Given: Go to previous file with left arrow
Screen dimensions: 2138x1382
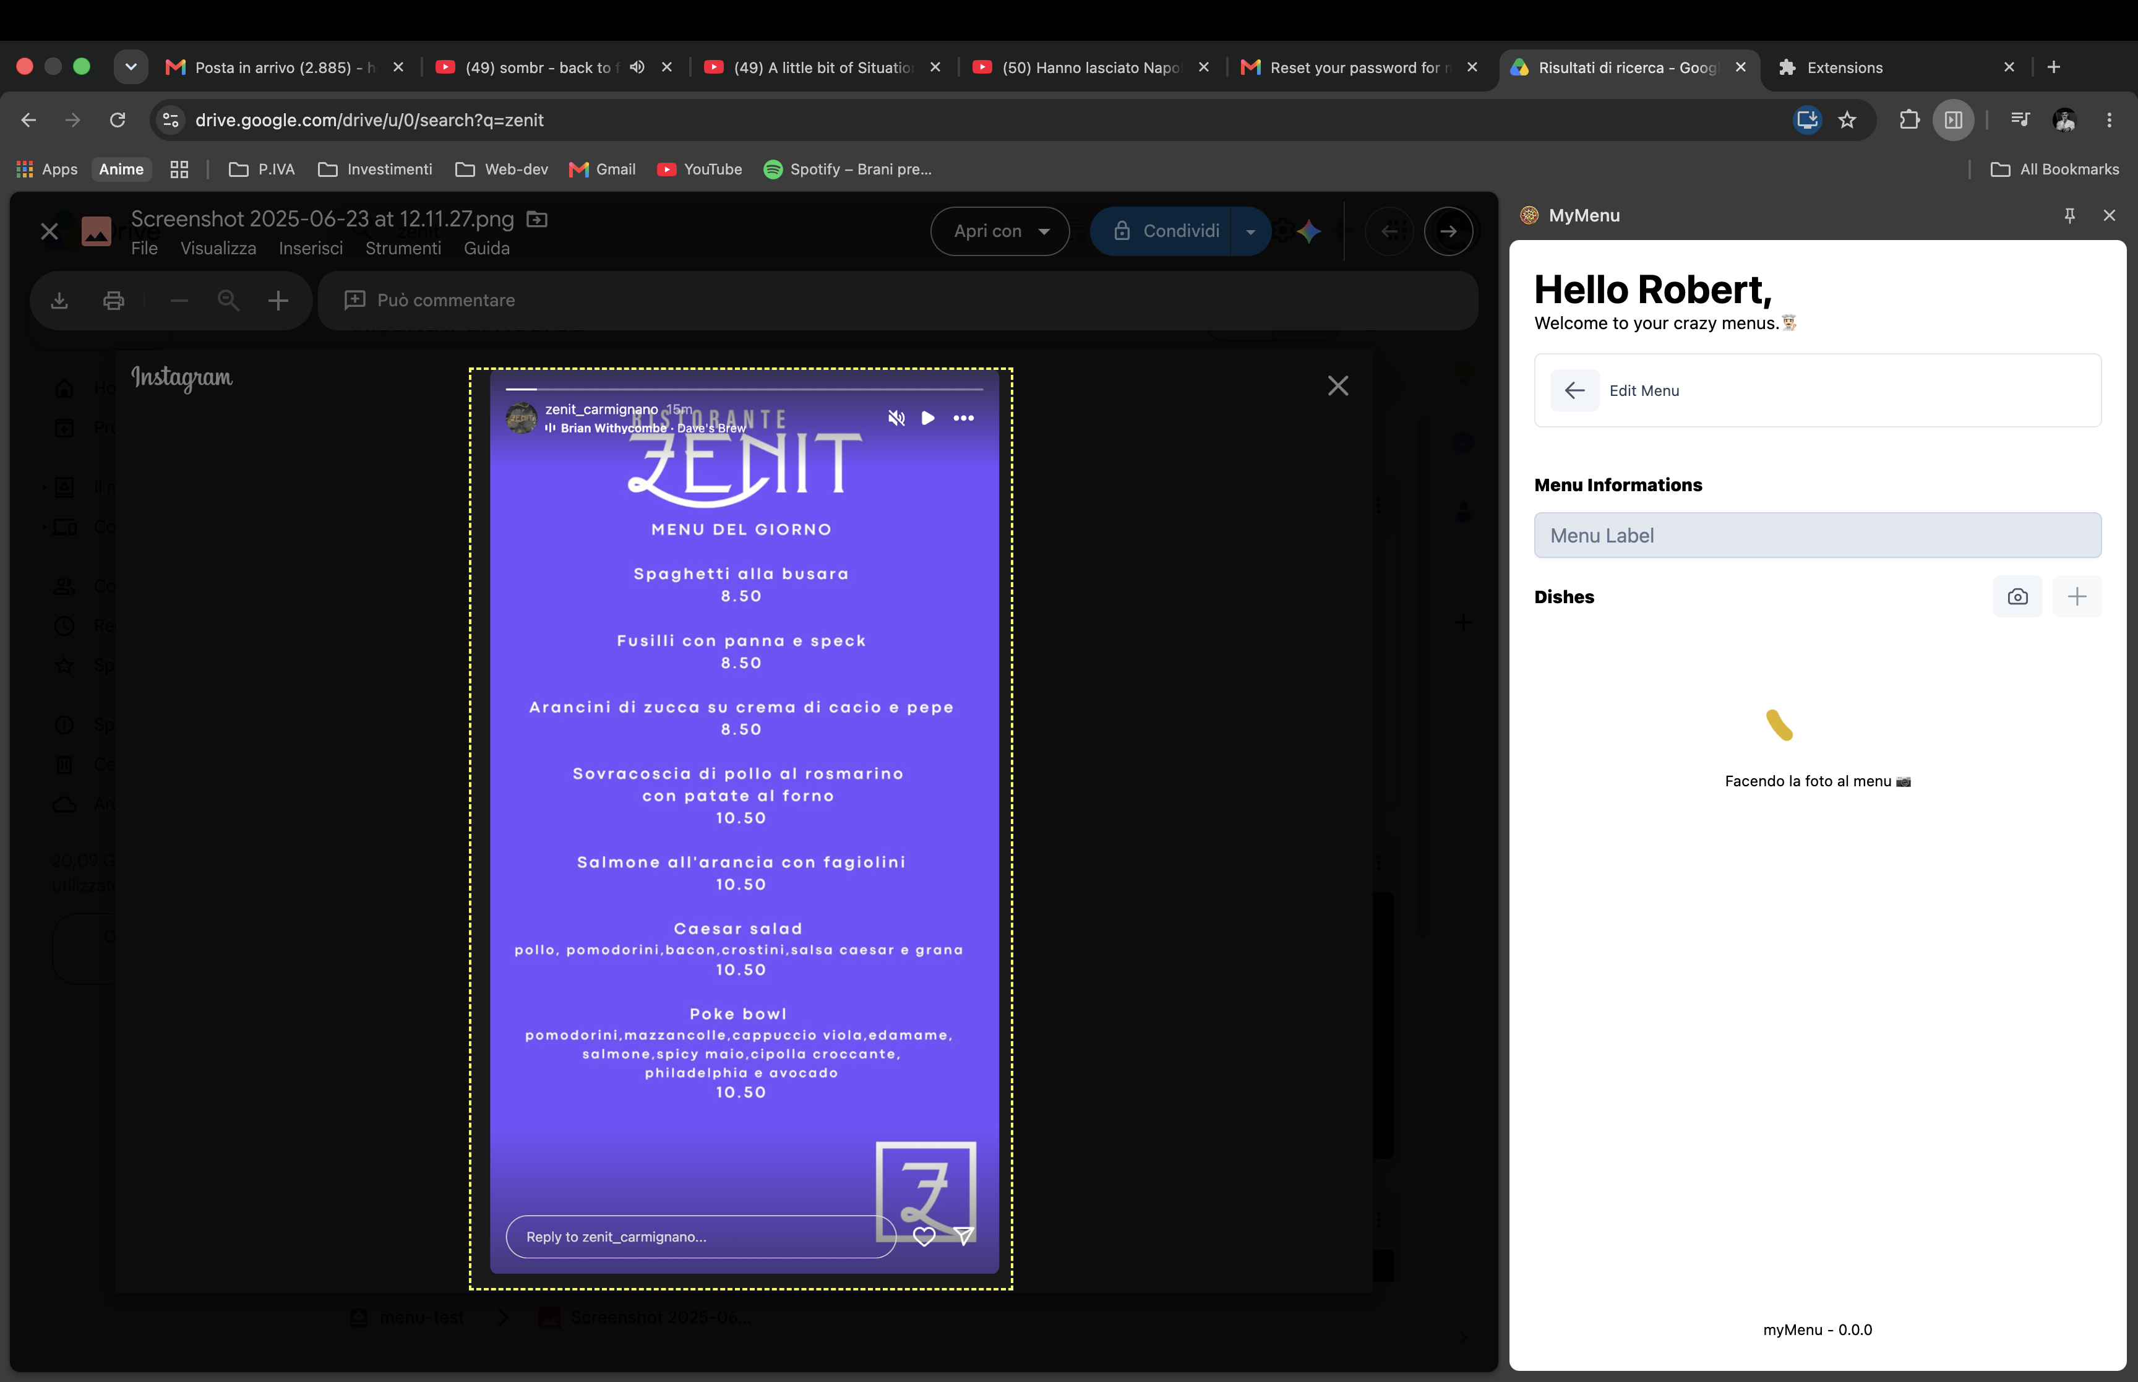Looking at the screenshot, I should pyautogui.click(x=1389, y=231).
